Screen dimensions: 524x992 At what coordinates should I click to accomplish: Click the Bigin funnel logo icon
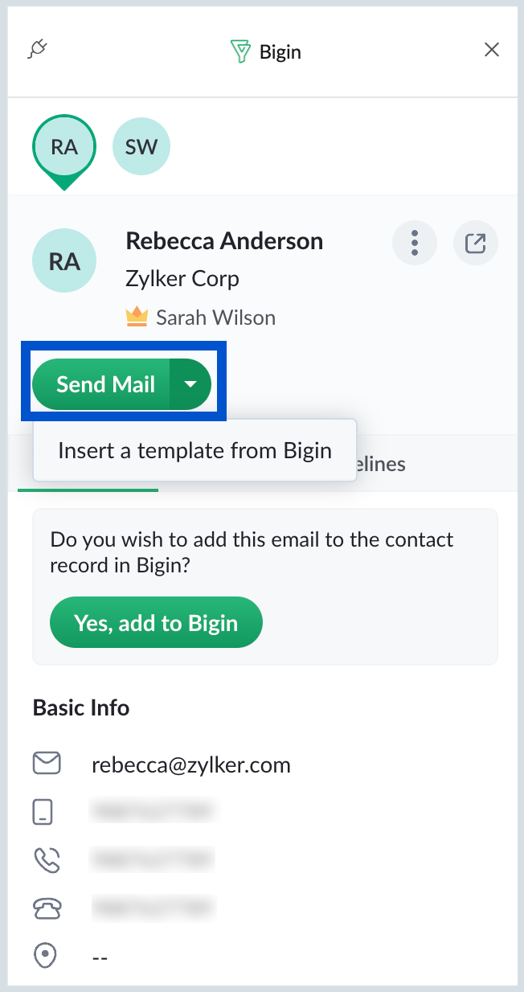240,52
